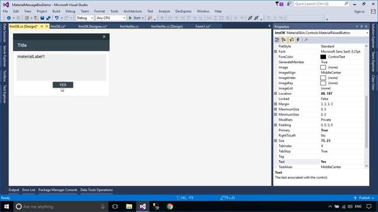Screen dimensions: 378x212
Task: Click the New Project toolbar icon
Action: point(27,18)
